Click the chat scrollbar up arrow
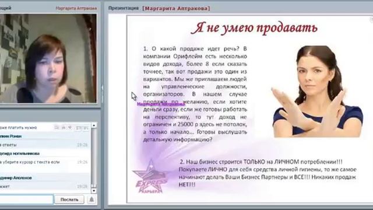Image resolution: width=373 pixels, height=210 pixels. 94,125
